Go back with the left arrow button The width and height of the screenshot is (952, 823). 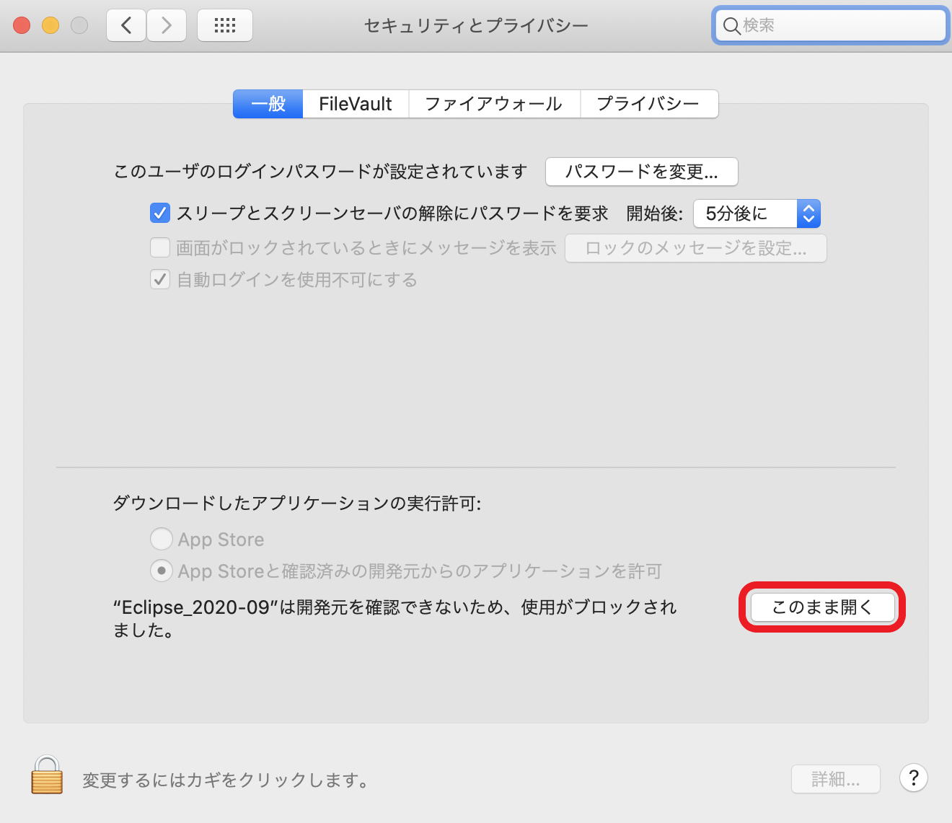pos(126,25)
